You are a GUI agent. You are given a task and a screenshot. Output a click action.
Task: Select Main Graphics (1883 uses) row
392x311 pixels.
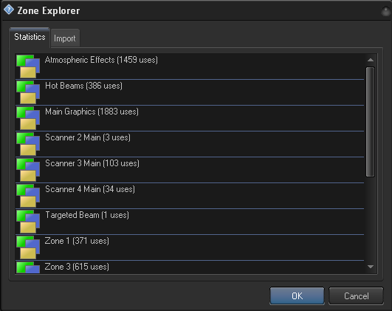pos(190,118)
